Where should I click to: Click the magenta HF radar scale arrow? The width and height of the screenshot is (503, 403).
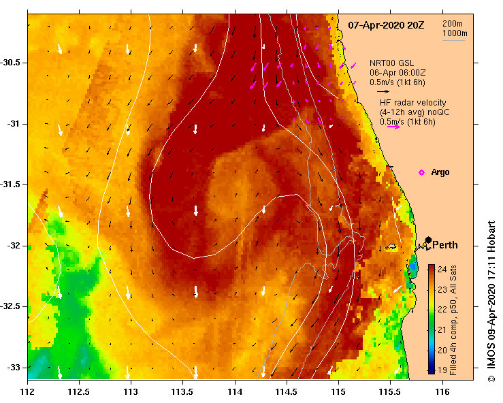393,127
